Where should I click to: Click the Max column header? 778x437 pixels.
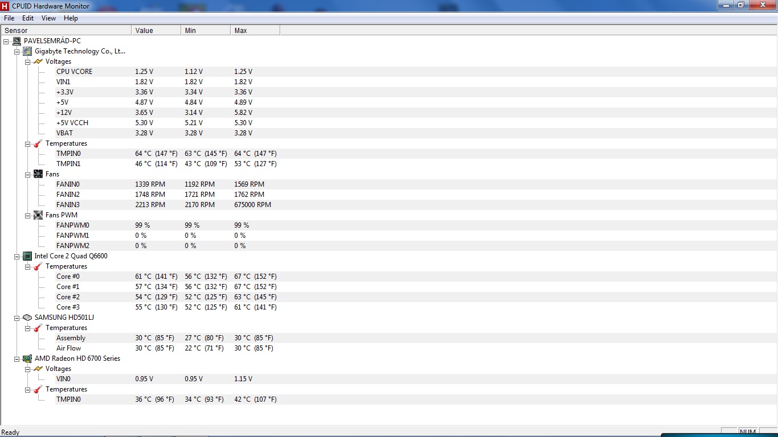click(x=255, y=31)
